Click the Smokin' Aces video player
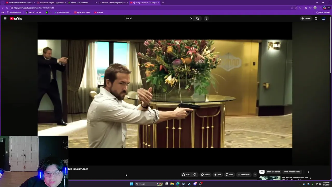The image size is (332, 187). [x=165, y=94]
